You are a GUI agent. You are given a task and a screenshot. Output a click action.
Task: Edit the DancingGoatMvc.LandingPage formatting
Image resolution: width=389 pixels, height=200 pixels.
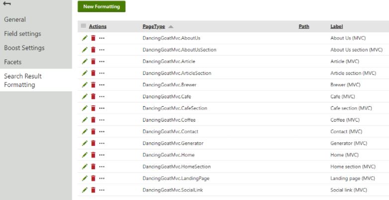[85, 178]
